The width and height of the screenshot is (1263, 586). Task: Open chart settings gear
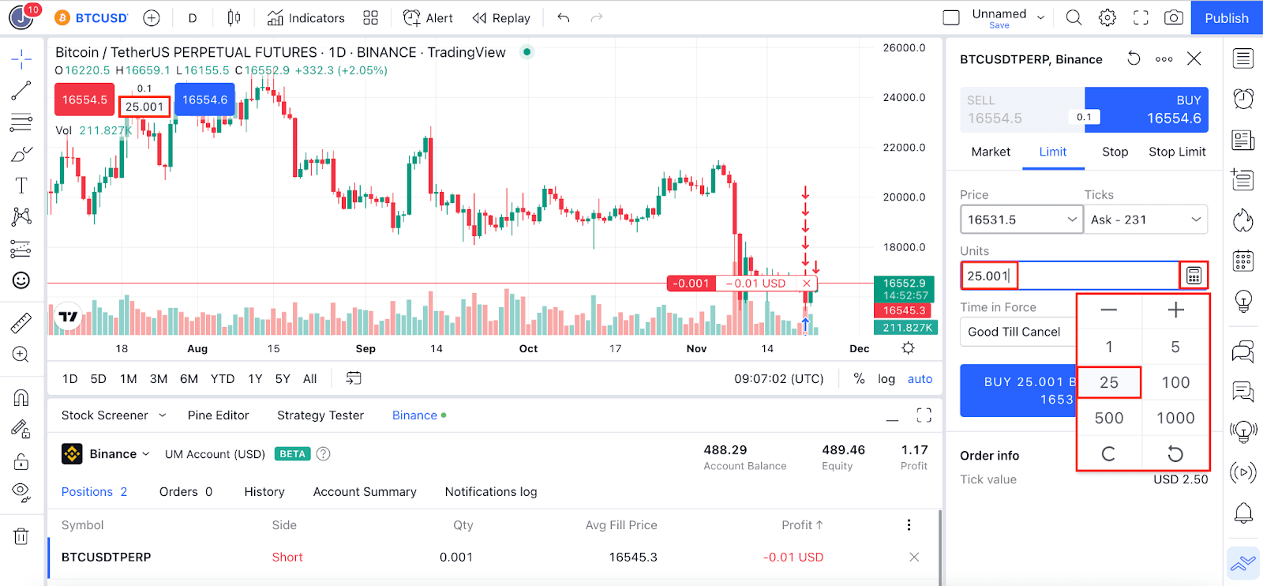(x=1107, y=17)
